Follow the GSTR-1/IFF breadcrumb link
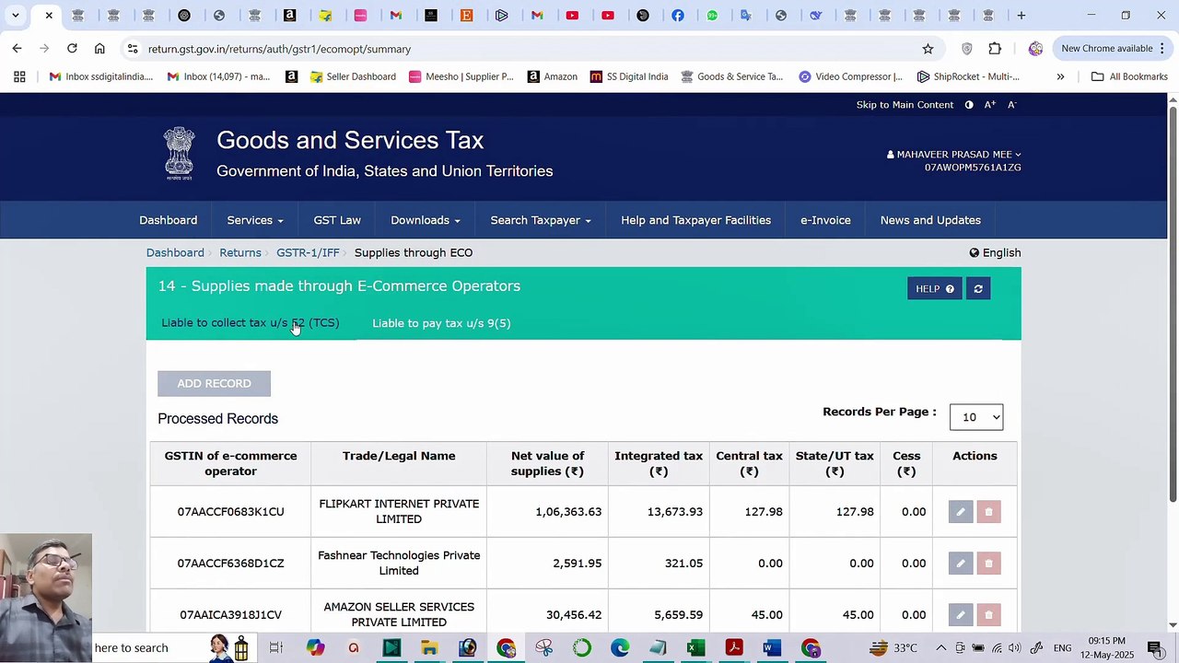This screenshot has height=663, width=1179. [x=308, y=253]
